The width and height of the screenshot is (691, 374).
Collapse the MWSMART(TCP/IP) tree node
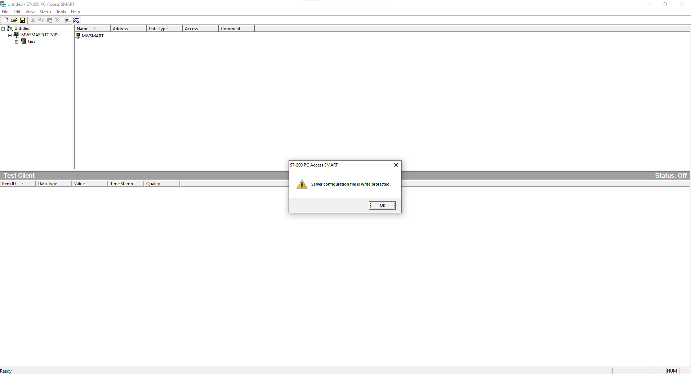[x=10, y=35]
